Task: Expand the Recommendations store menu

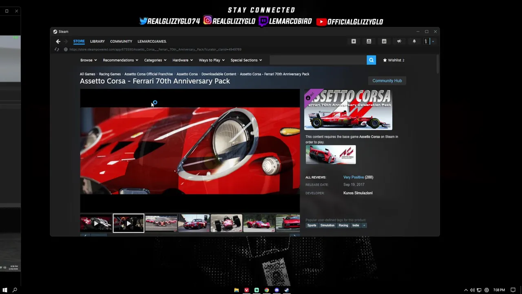Action: click(120, 60)
